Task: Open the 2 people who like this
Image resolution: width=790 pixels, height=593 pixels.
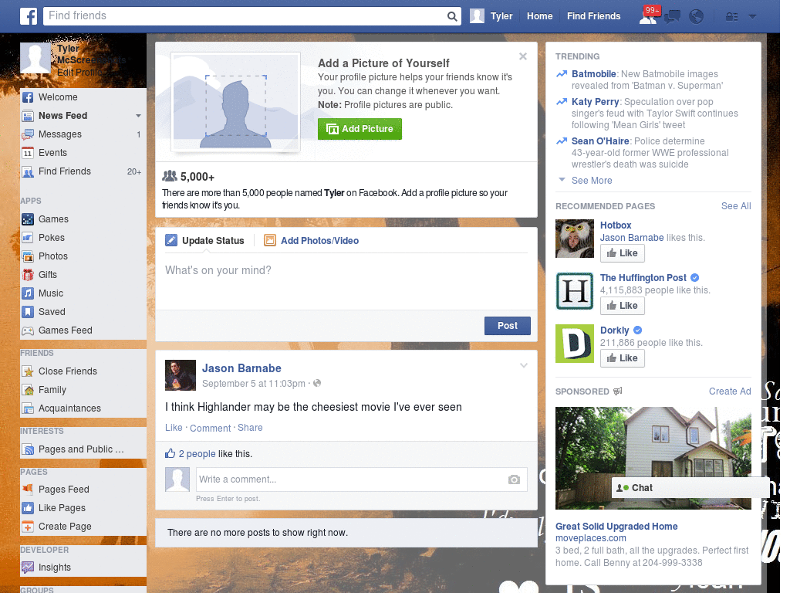Action: (x=197, y=454)
